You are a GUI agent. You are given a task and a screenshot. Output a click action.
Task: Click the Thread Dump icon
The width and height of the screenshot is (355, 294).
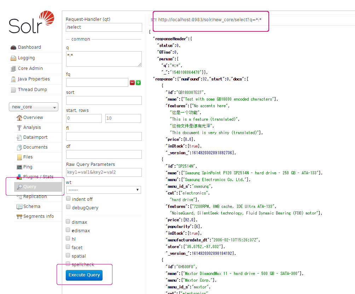(x=13, y=90)
